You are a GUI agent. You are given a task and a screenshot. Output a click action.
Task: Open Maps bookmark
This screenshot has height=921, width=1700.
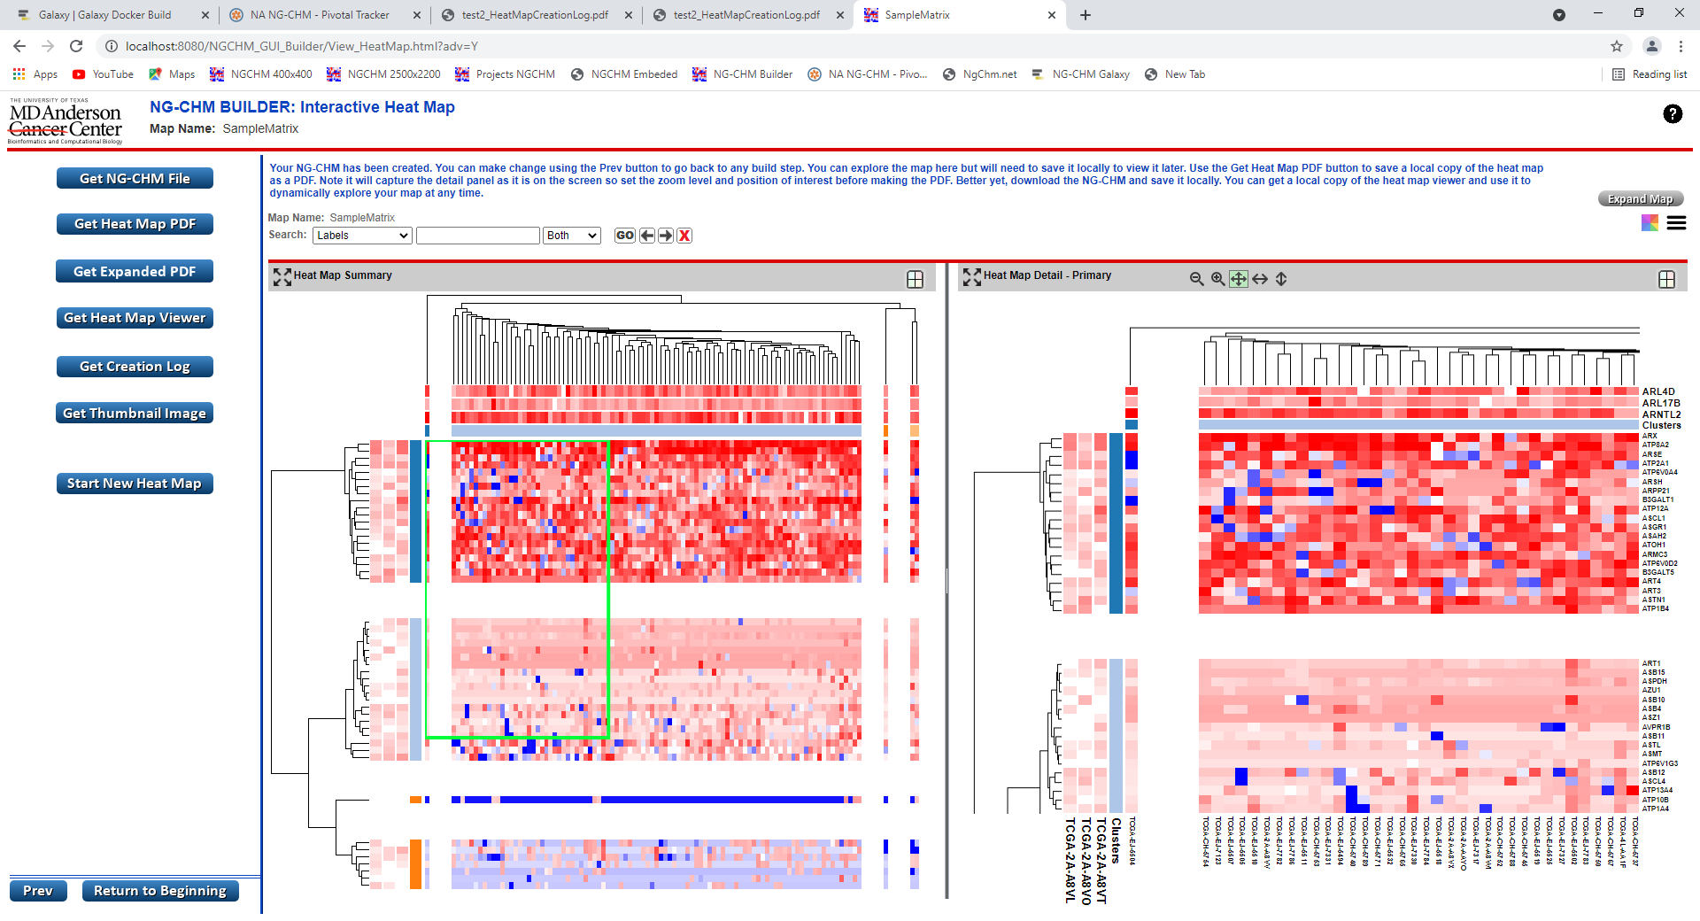coord(172,74)
